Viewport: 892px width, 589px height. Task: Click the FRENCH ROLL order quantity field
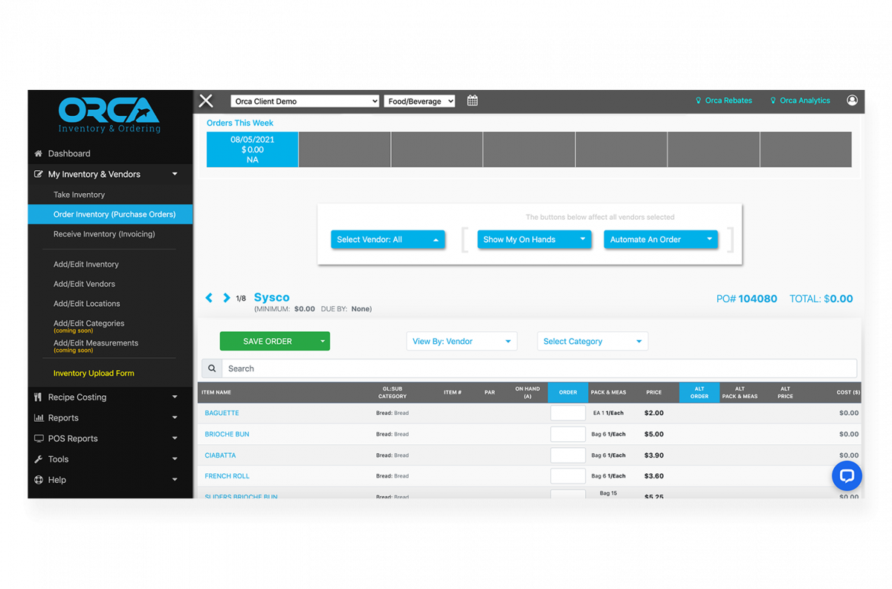point(568,475)
